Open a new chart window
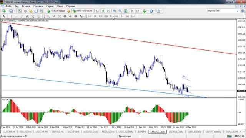 [4, 11]
